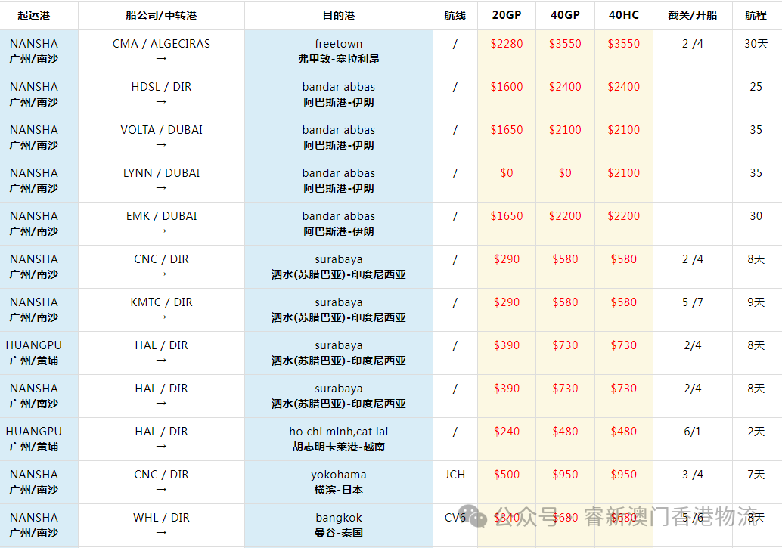Click the 40HC column header
Viewport: 782px width, 548px height.
click(x=623, y=15)
